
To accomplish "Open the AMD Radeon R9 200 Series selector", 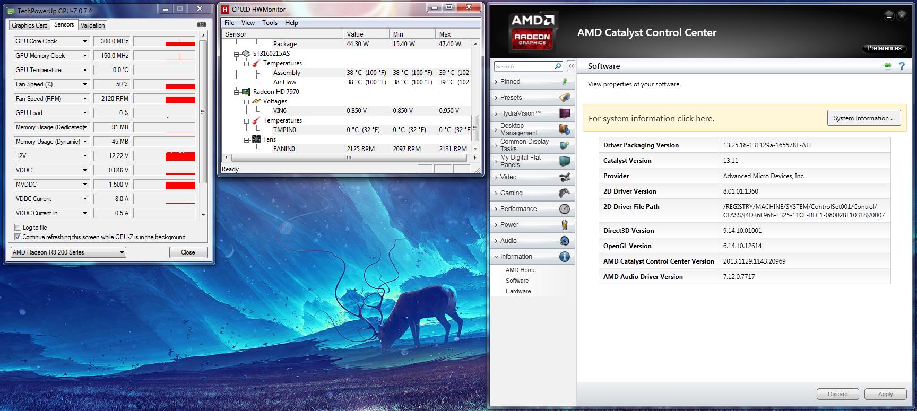I will point(68,252).
